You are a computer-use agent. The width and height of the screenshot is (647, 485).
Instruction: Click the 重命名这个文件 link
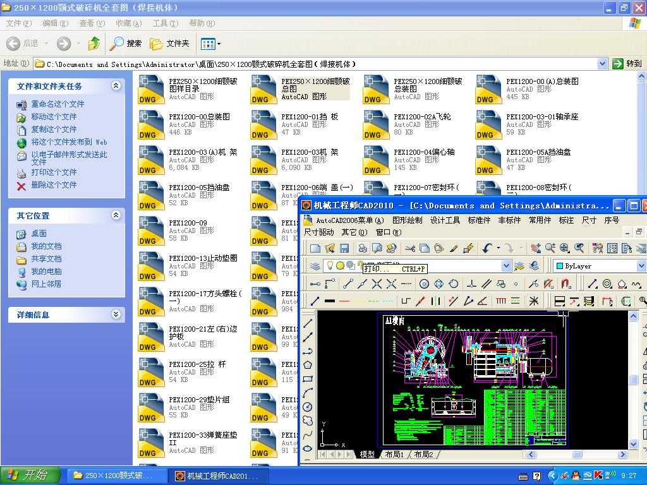pyautogui.click(x=57, y=104)
